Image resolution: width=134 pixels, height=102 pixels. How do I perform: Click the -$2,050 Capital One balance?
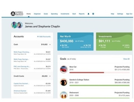point(48,83)
